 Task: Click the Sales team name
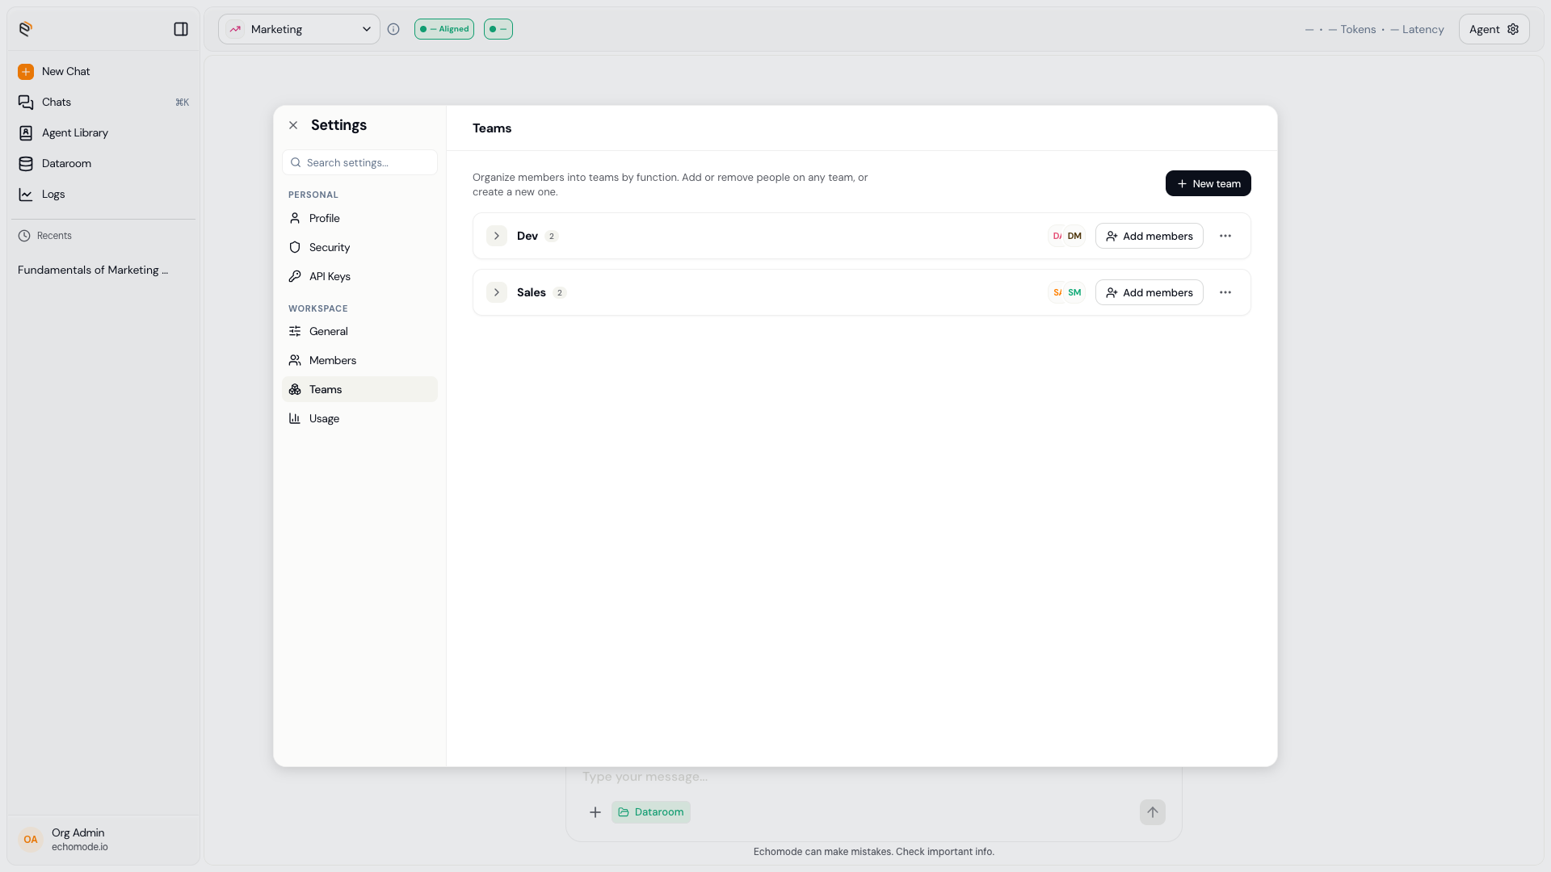click(x=532, y=293)
